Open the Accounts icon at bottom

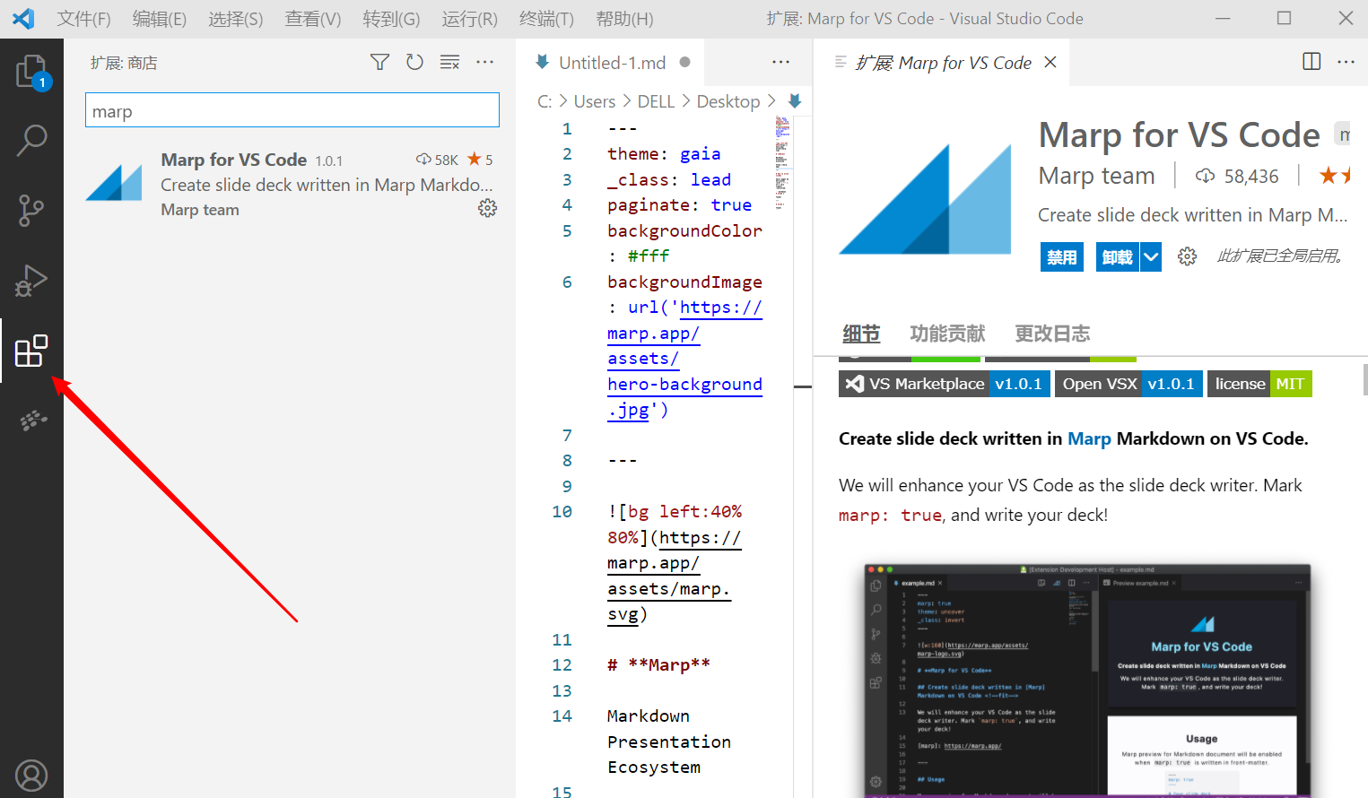31,775
